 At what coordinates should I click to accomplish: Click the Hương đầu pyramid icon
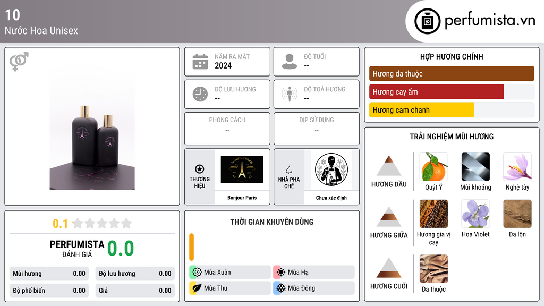coord(389,166)
